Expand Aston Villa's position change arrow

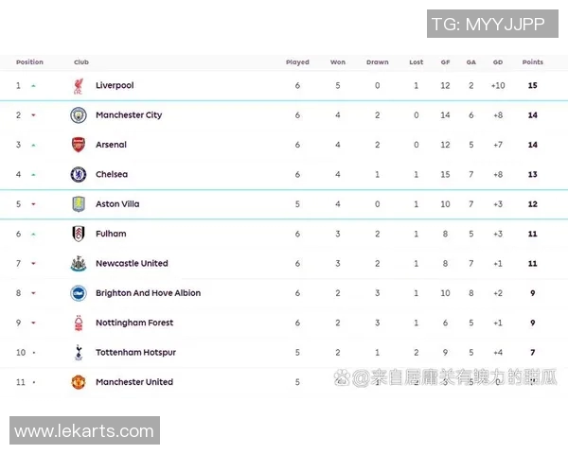pyautogui.click(x=33, y=204)
